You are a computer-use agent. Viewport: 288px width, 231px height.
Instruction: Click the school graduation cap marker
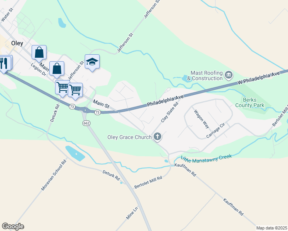point(92,62)
